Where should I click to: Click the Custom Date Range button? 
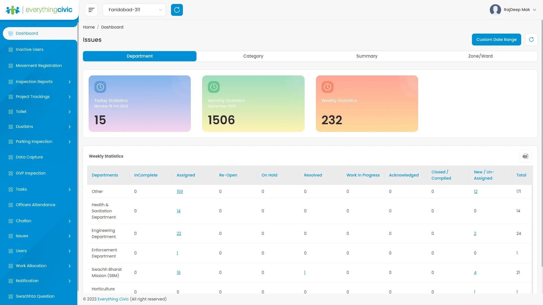point(496,40)
